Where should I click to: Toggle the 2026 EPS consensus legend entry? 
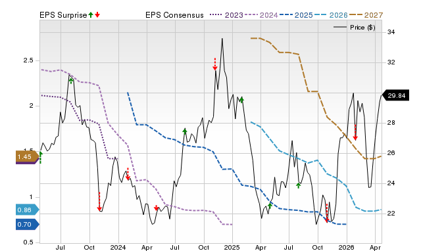331,15
